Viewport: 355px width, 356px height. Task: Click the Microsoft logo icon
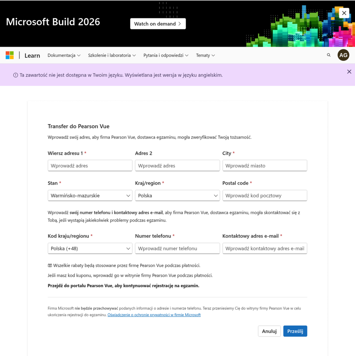[10, 55]
